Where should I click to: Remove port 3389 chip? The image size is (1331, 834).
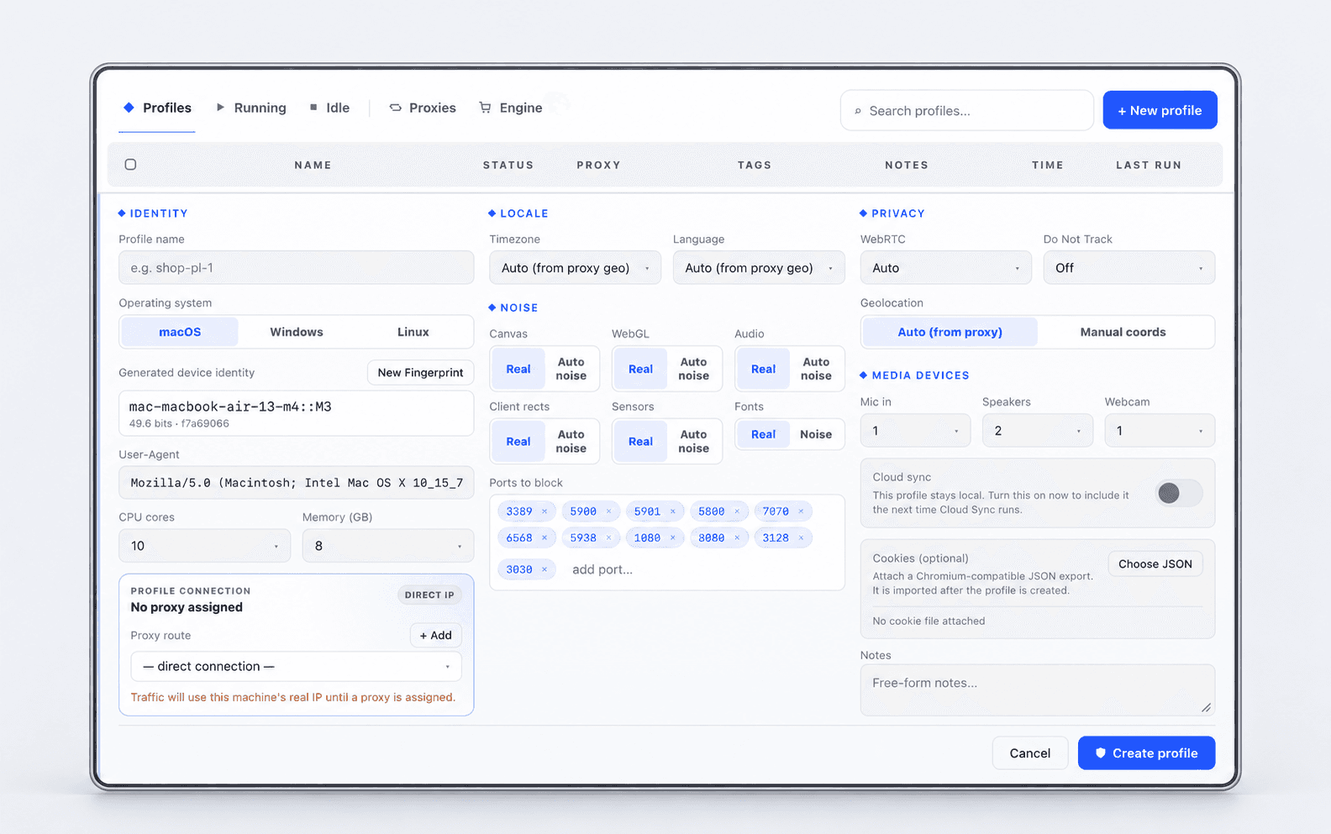(x=544, y=511)
